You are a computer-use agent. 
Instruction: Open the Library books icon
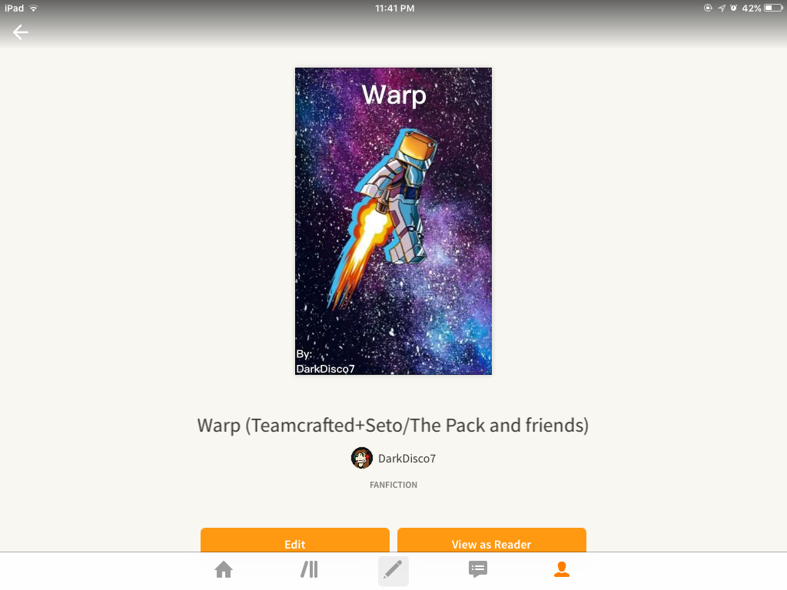(x=309, y=569)
